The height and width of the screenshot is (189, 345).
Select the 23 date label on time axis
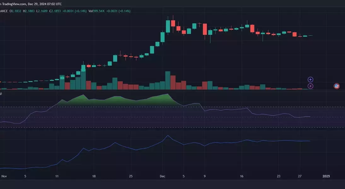tap(279, 176)
